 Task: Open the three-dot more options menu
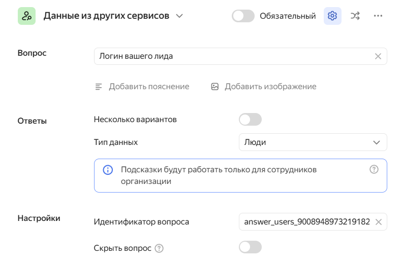(378, 16)
